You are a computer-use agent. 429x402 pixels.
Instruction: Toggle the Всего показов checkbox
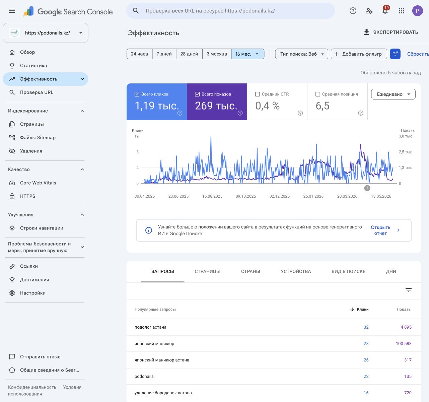[x=197, y=94]
